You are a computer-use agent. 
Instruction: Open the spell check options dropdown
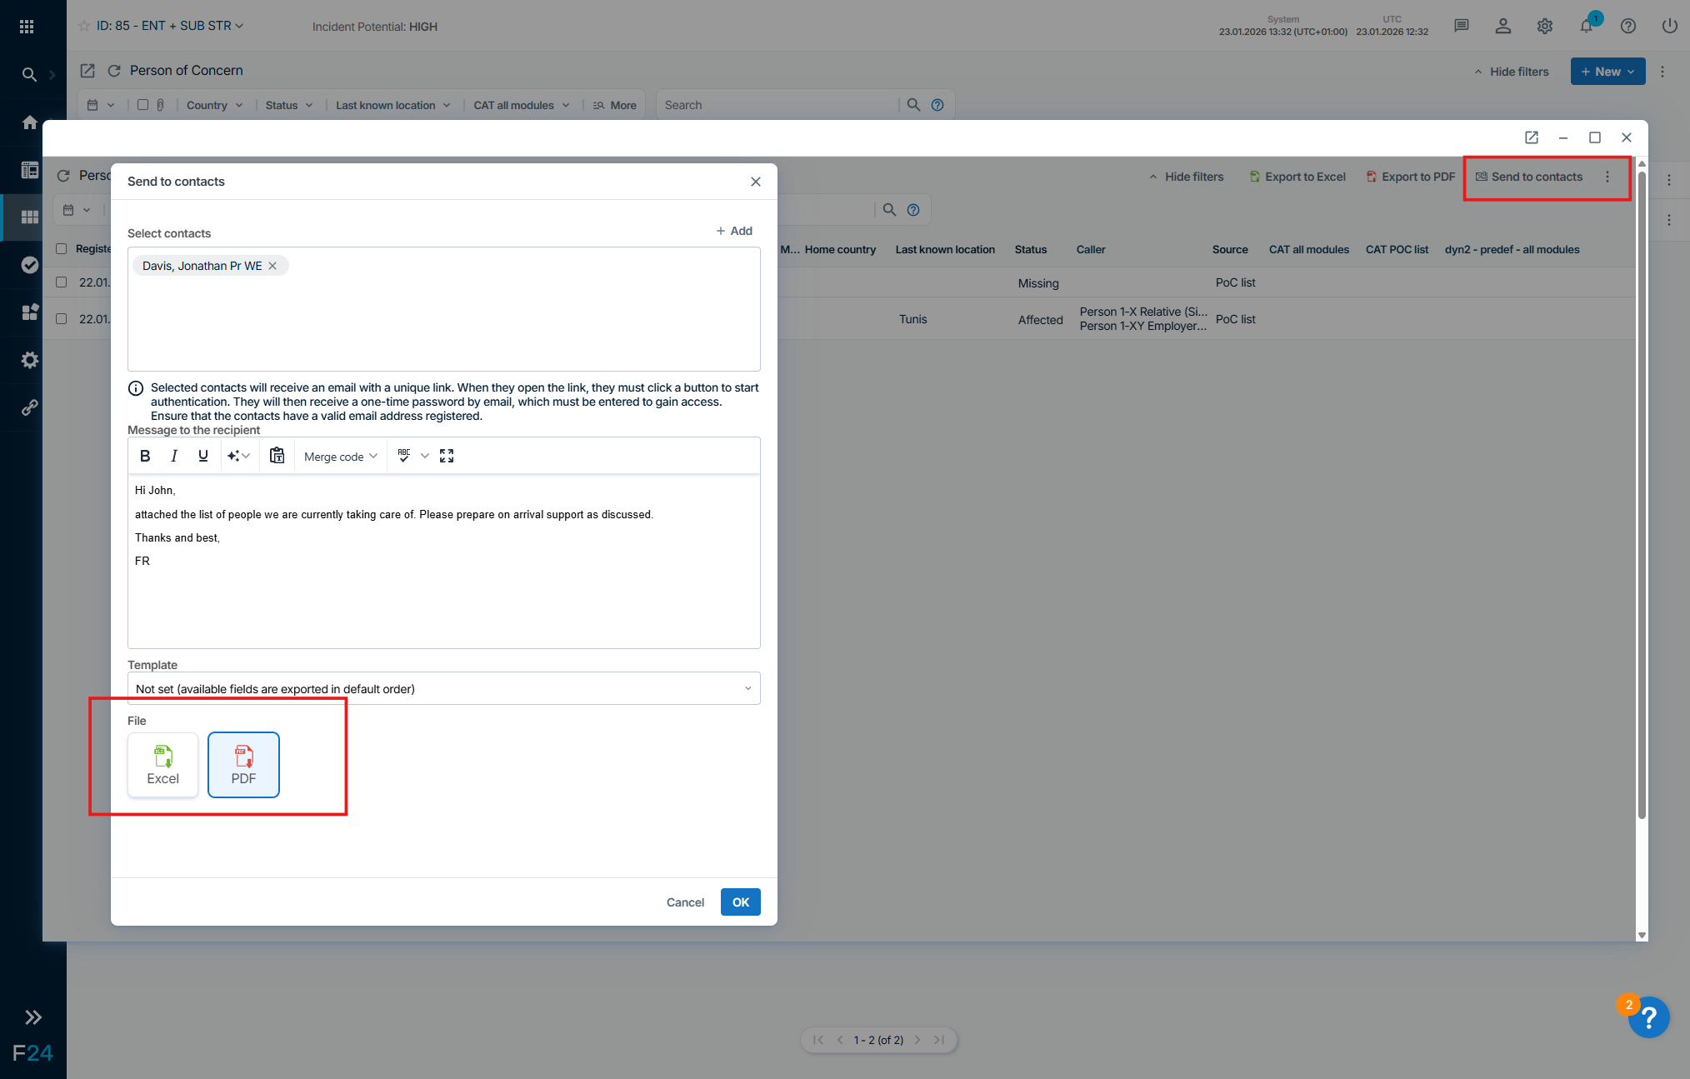pyautogui.click(x=425, y=456)
